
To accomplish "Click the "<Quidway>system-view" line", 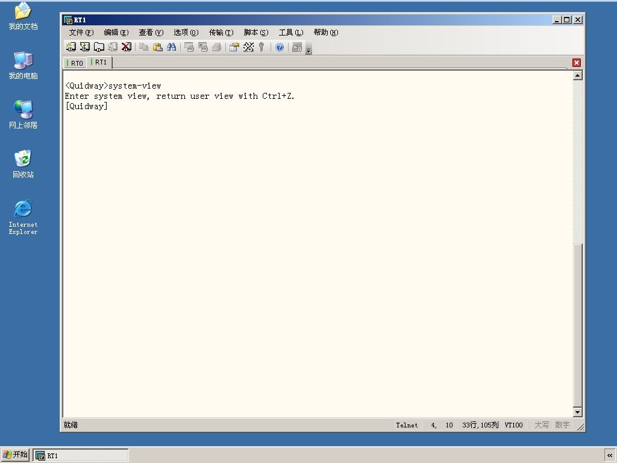I will [x=113, y=86].
